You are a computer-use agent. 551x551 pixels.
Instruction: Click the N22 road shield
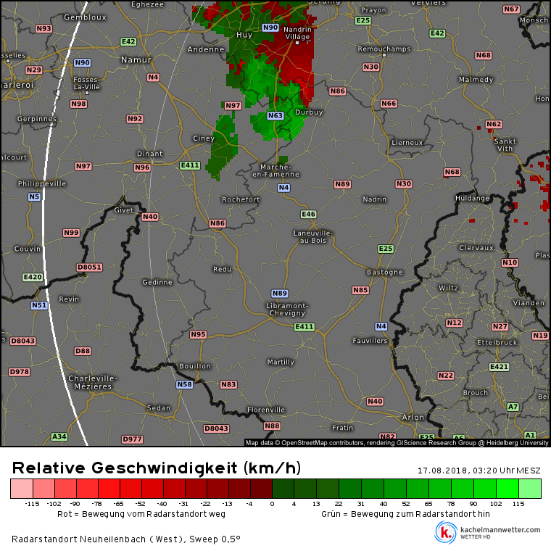tap(446, 376)
